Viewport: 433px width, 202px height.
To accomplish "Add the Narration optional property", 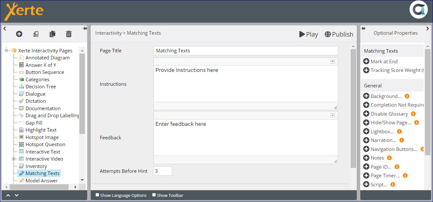I will (366, 140).
